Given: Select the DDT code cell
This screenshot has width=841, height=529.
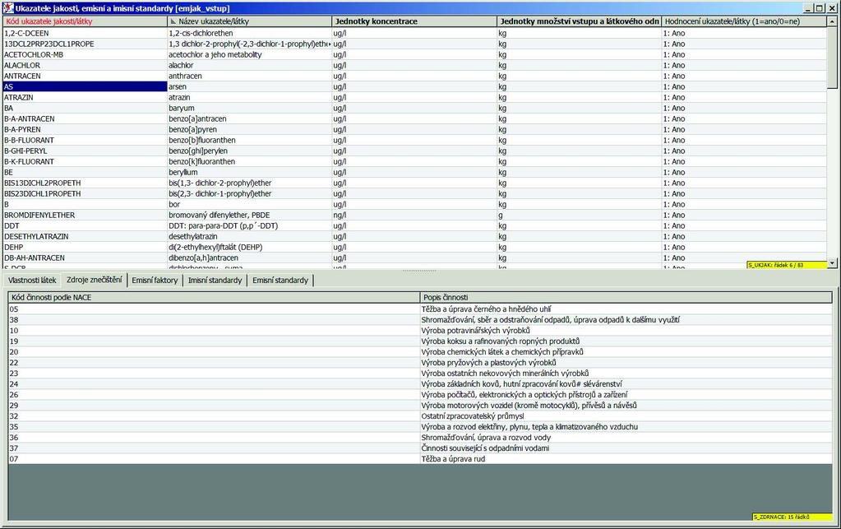Looking at the screenshot, I should point(85,226).
